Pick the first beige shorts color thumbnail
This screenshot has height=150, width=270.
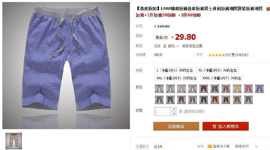click(159, 89)
